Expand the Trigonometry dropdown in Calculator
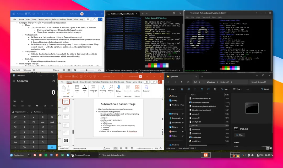The height and width of the screenshot is (168, 283). 20,112
